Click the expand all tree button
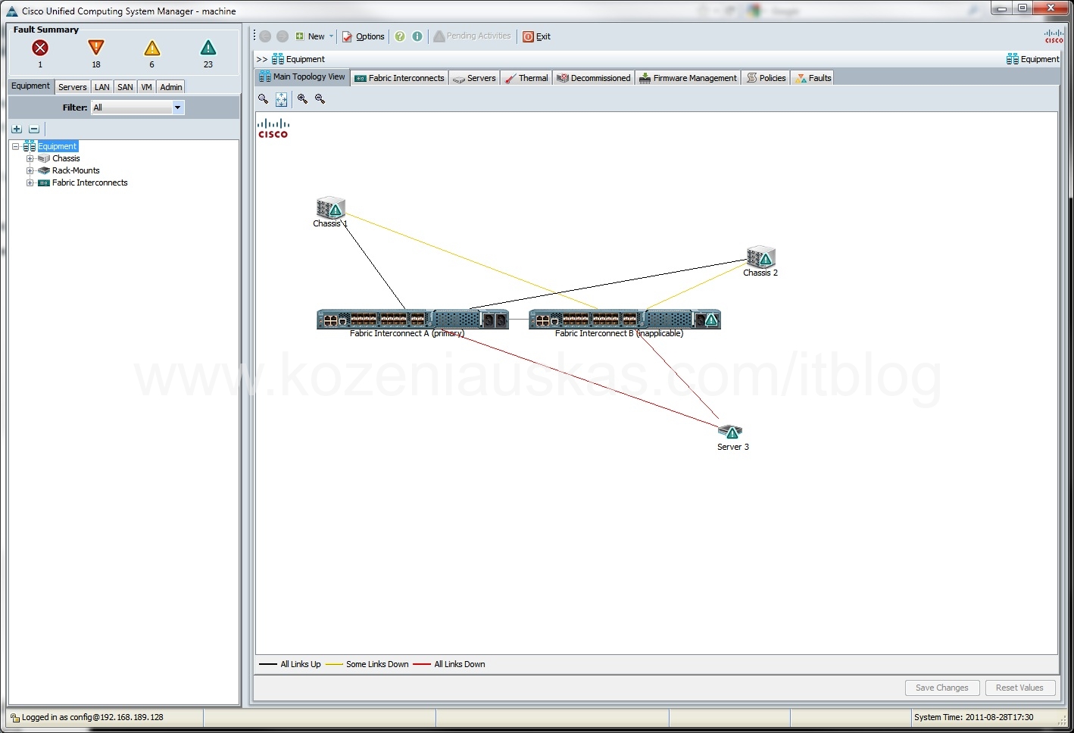Image resolution: width=1074 pixels, height=733 pixels. [17, 129]
